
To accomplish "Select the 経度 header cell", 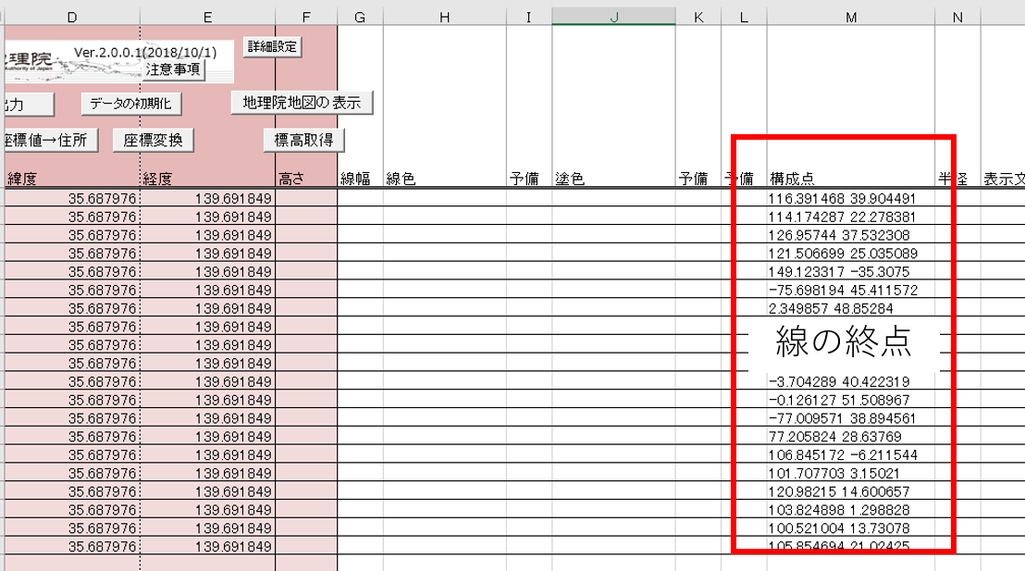I will point(208,179).
